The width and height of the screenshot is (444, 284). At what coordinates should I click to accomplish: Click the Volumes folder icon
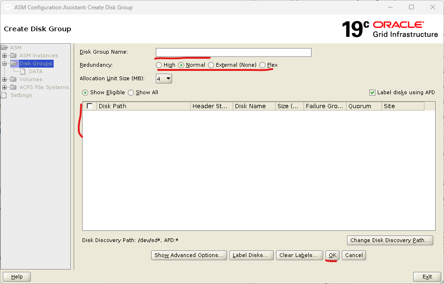pyautogui.click(x=14, y=79)
